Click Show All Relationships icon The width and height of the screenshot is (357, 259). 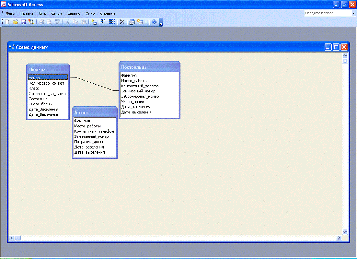point(112,22)
